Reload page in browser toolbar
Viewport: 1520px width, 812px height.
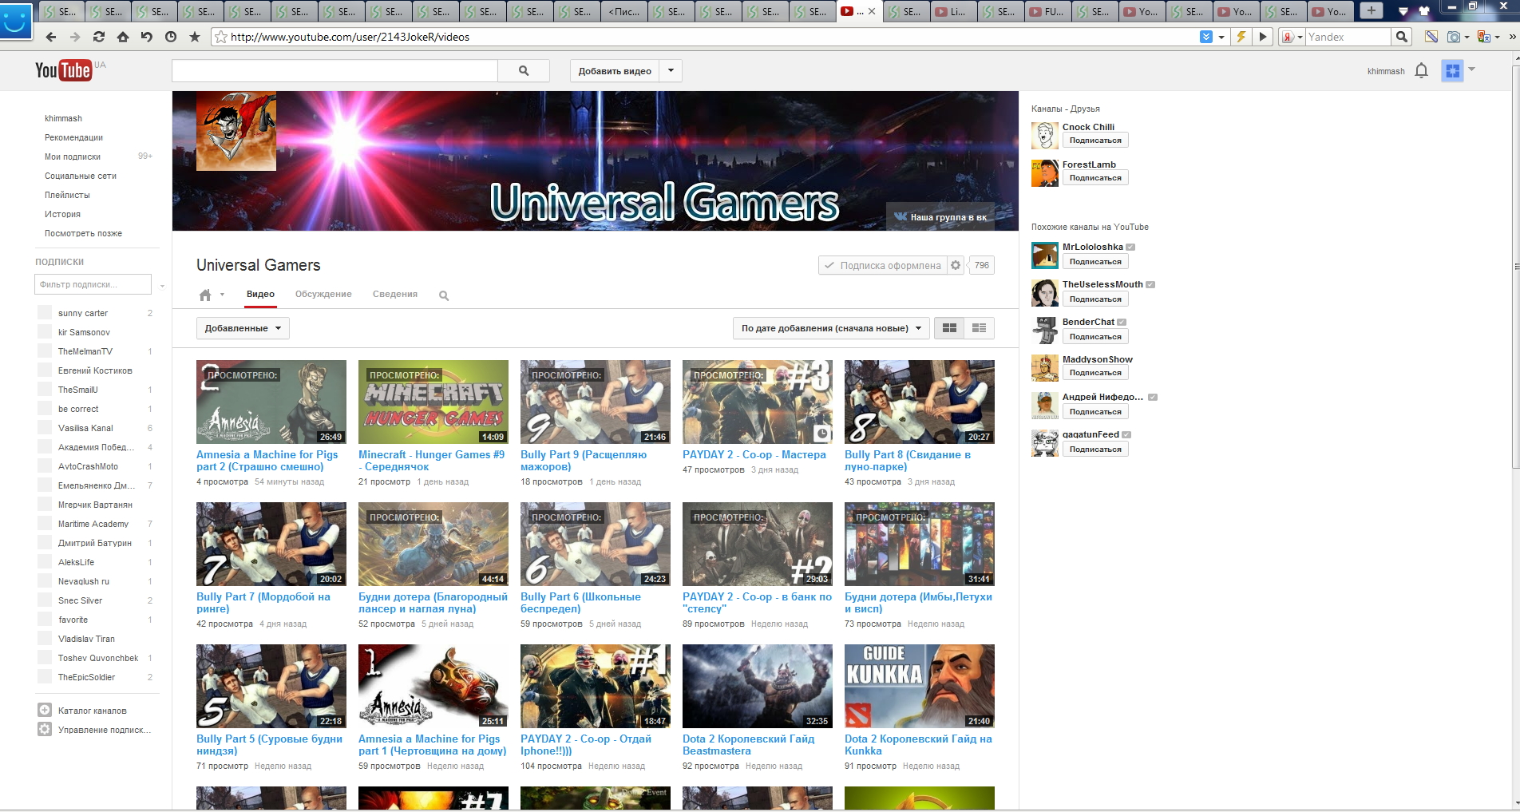pyautogui.click(x=99, y=37)
